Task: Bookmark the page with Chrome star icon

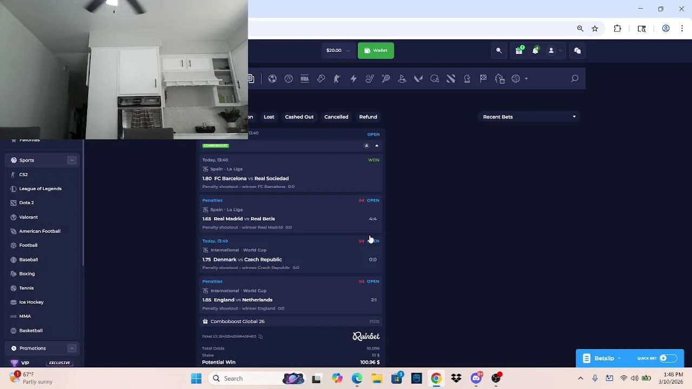Action: pyautogui.click(x=595, y=29)
